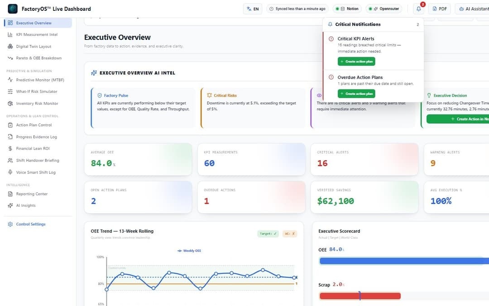
Task: Click the FactoryOS logo icon
Action: click(x=13, y=9)
